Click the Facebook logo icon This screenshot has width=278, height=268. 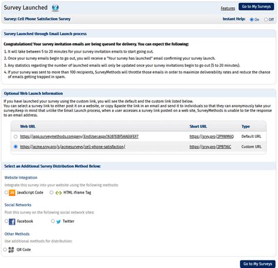coord(12,222)
